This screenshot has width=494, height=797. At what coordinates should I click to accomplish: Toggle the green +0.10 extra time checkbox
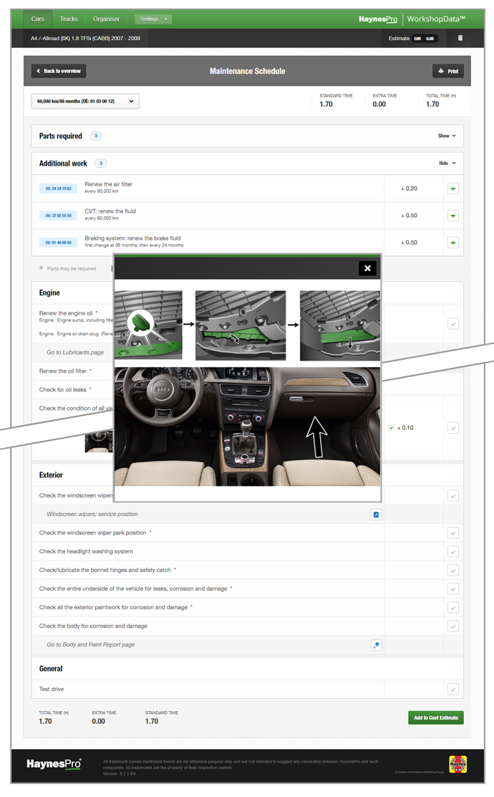coord(391,428)
